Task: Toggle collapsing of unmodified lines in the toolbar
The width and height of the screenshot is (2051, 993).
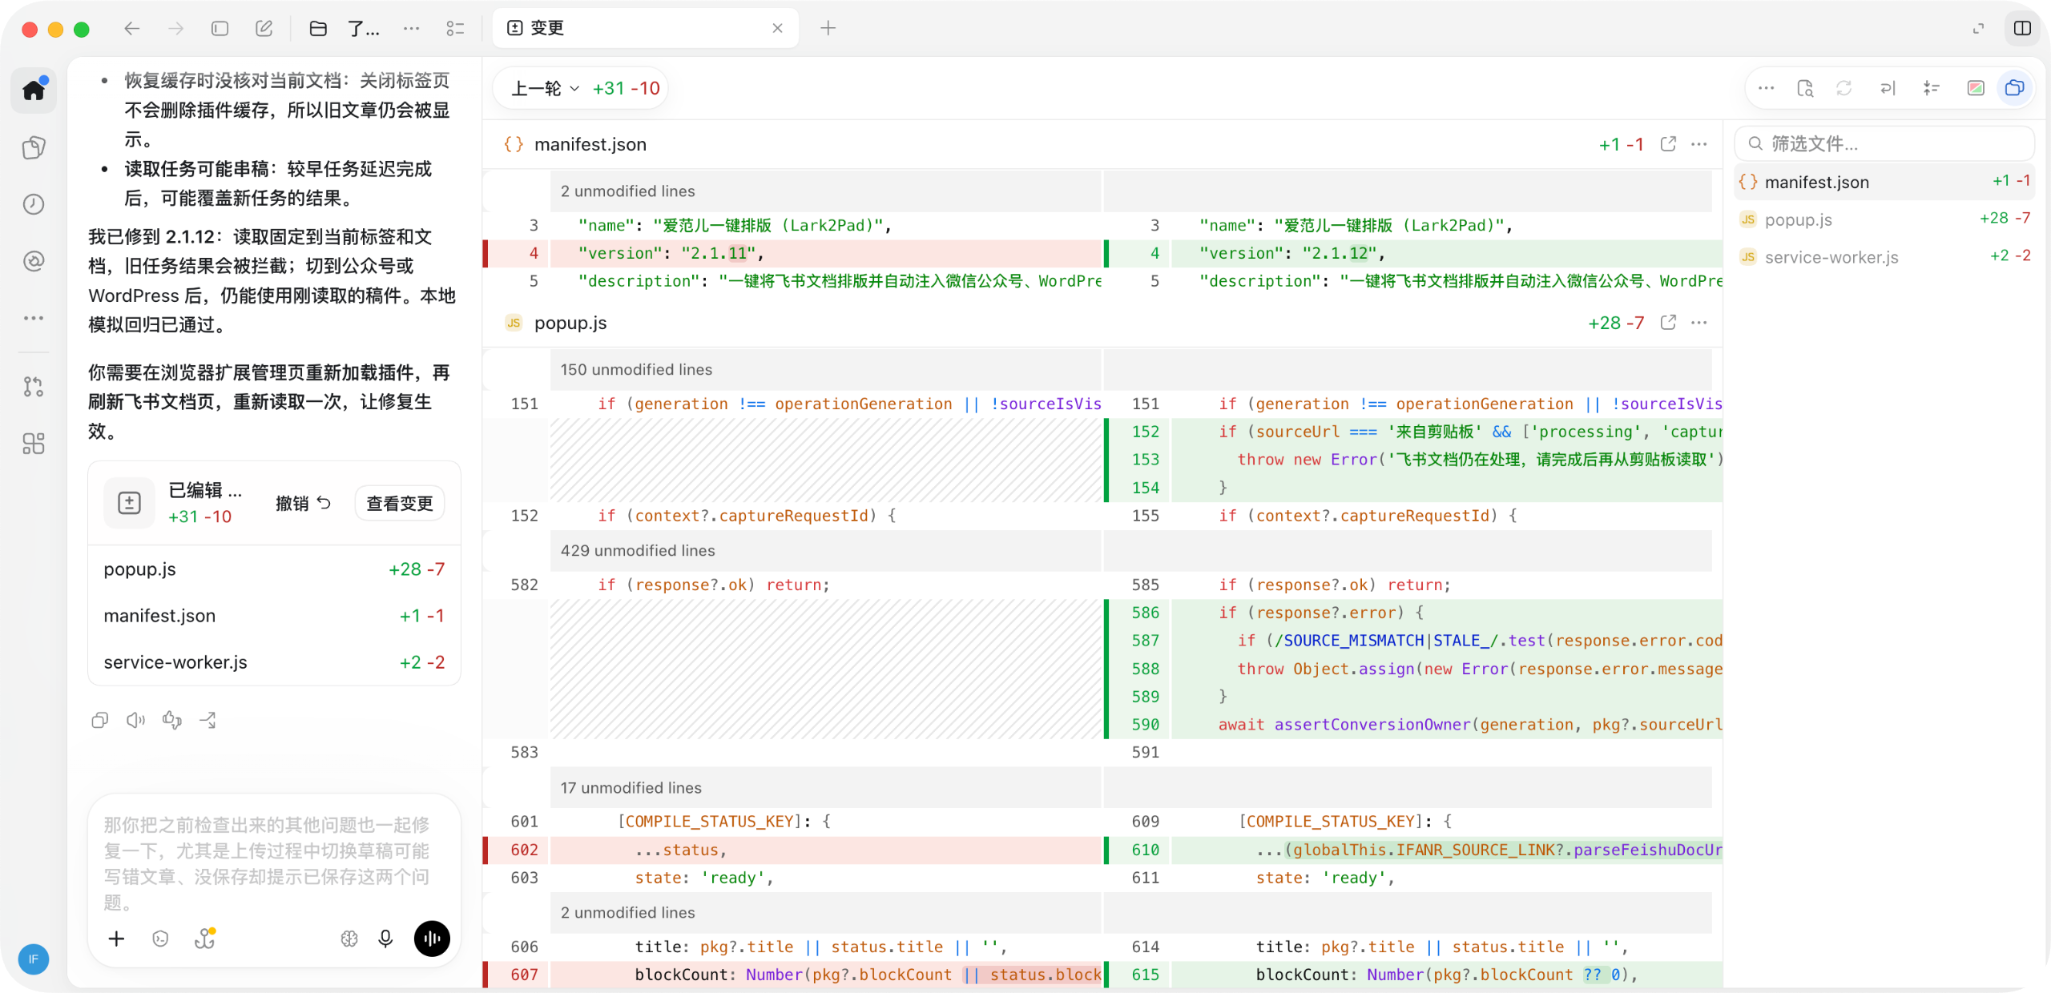Action: coord(1931,88)
